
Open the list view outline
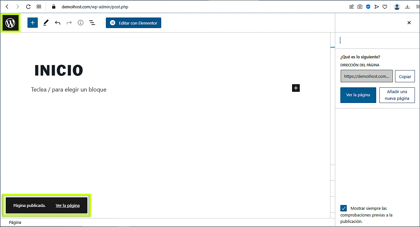coord(92,23)
